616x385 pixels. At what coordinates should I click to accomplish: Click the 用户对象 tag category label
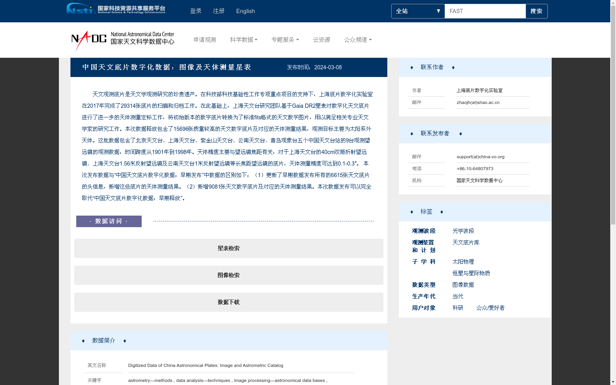coord(424,308)
